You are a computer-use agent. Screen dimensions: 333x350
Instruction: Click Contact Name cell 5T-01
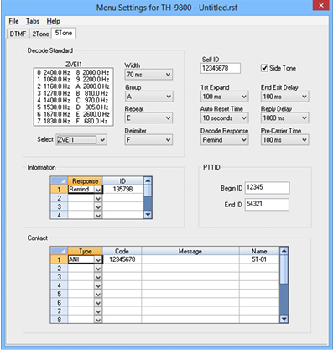[259, 259]
